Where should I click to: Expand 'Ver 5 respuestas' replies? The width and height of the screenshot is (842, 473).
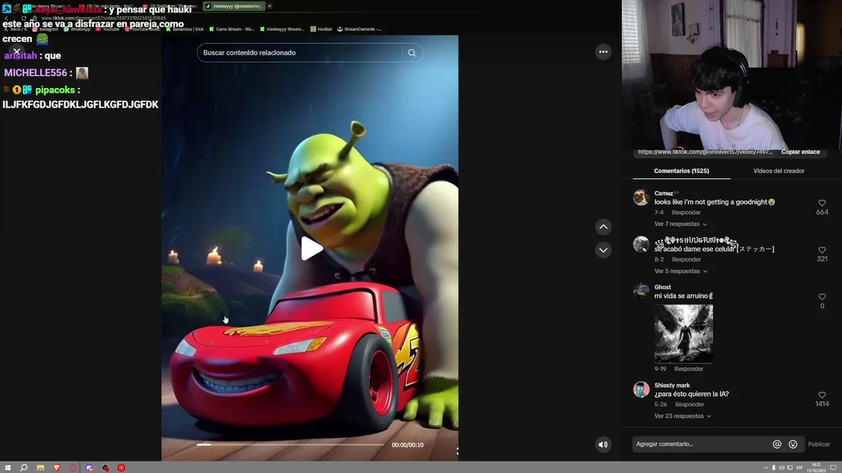point(680,271)
